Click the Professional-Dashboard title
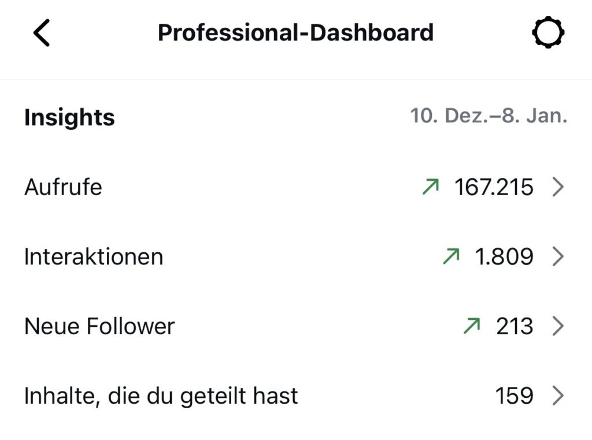 tap(295, 32)
